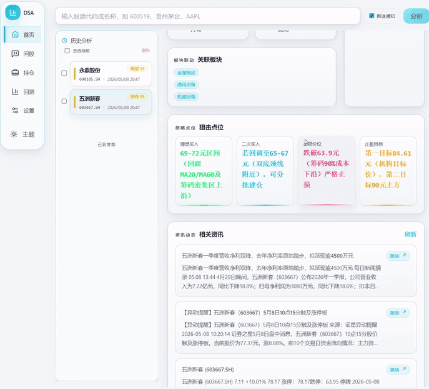Click the 关联板块 heading
Viewport: 429px width, 389px height.
210,59
